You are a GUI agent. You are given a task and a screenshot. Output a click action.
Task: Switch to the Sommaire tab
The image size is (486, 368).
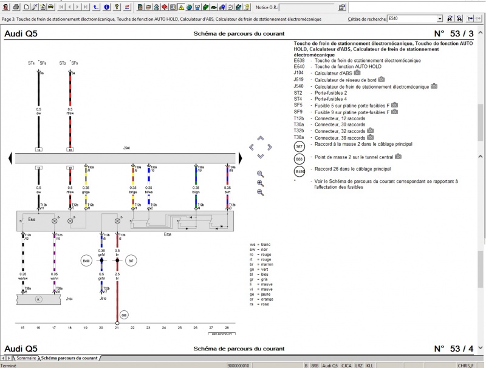pyautogui.click(x=25, y=359)
